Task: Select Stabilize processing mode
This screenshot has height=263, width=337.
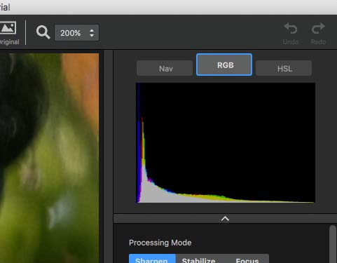Action: click(199, 259)
